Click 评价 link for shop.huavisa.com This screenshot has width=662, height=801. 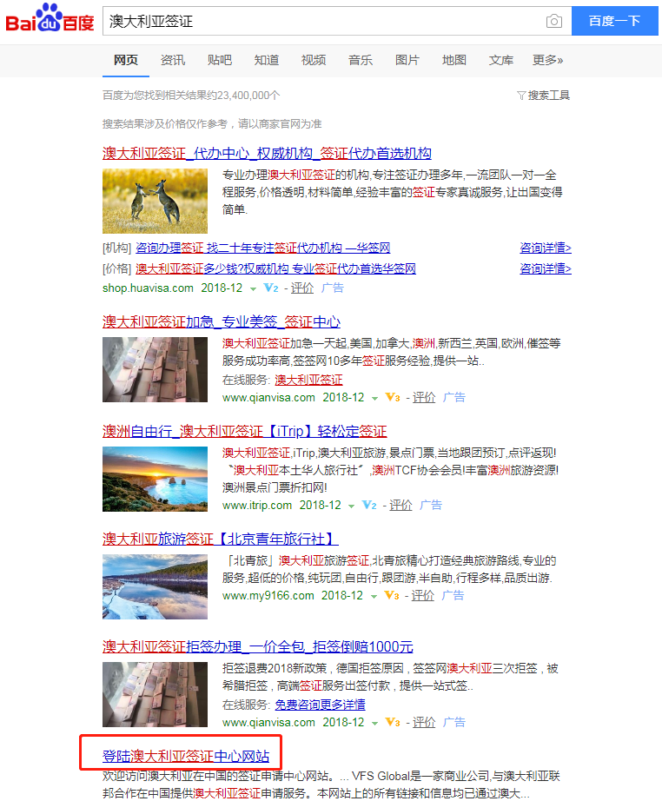(302, 288)
